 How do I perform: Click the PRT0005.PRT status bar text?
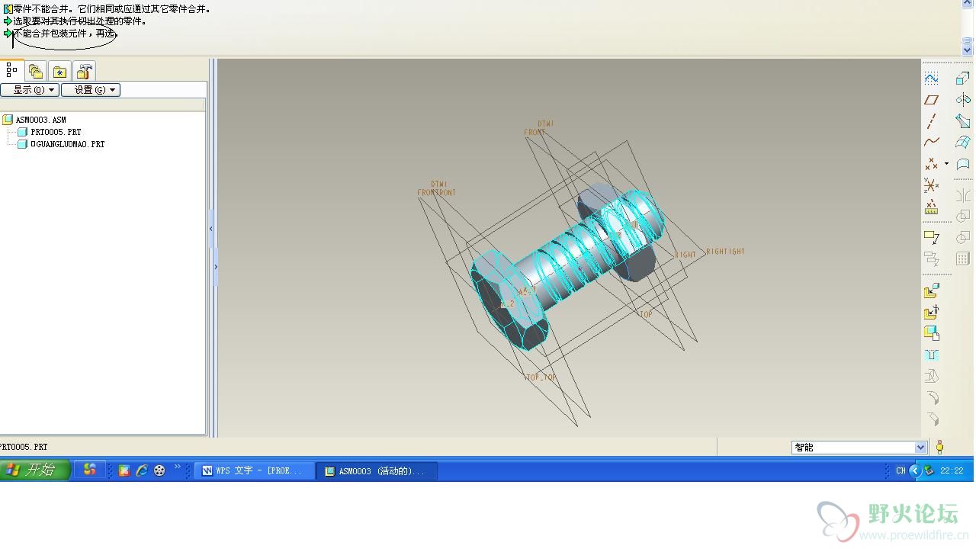coord(23,448)
